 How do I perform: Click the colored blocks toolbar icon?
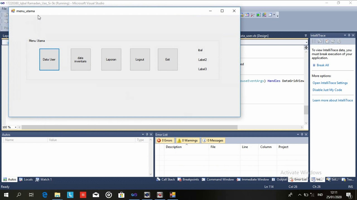[264, 15]
